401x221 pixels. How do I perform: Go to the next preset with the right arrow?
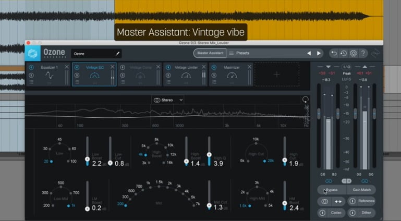pyautogui.click(x=319, y=53)
